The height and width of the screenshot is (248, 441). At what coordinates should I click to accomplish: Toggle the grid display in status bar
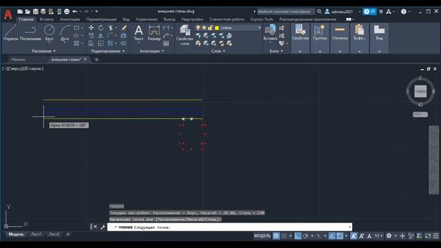pyautogui.click(x=276, y=236)
